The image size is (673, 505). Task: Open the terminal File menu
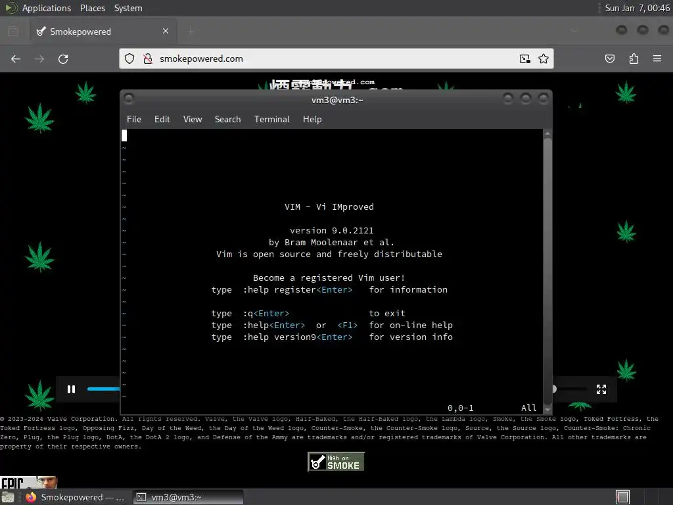pyautogui.click(x=134, y=120)
